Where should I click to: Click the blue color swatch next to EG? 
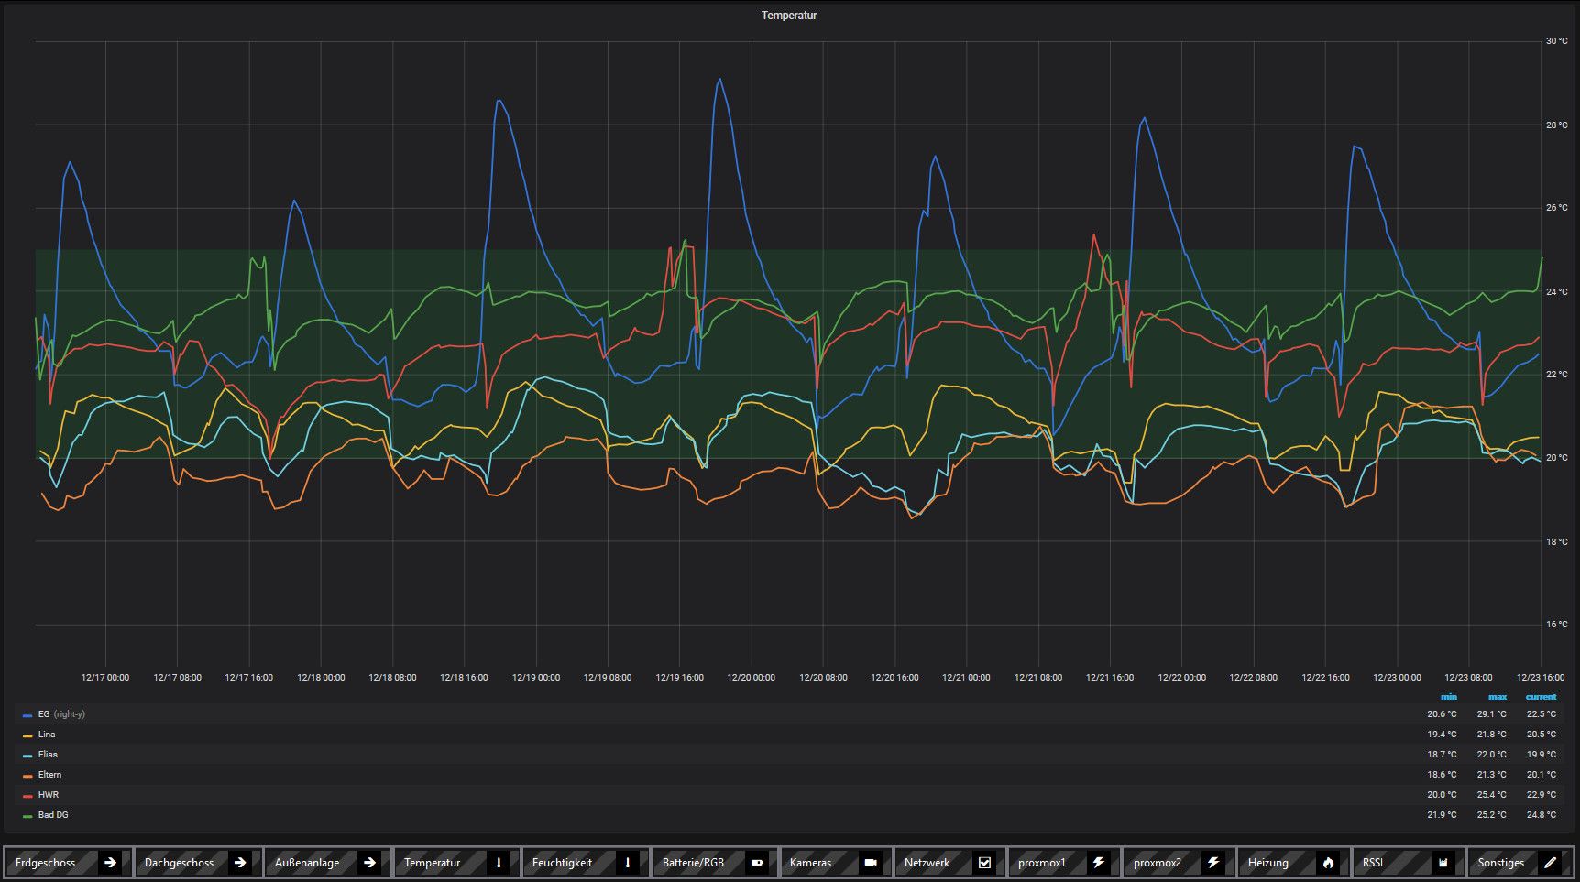(x=27, y=714)
